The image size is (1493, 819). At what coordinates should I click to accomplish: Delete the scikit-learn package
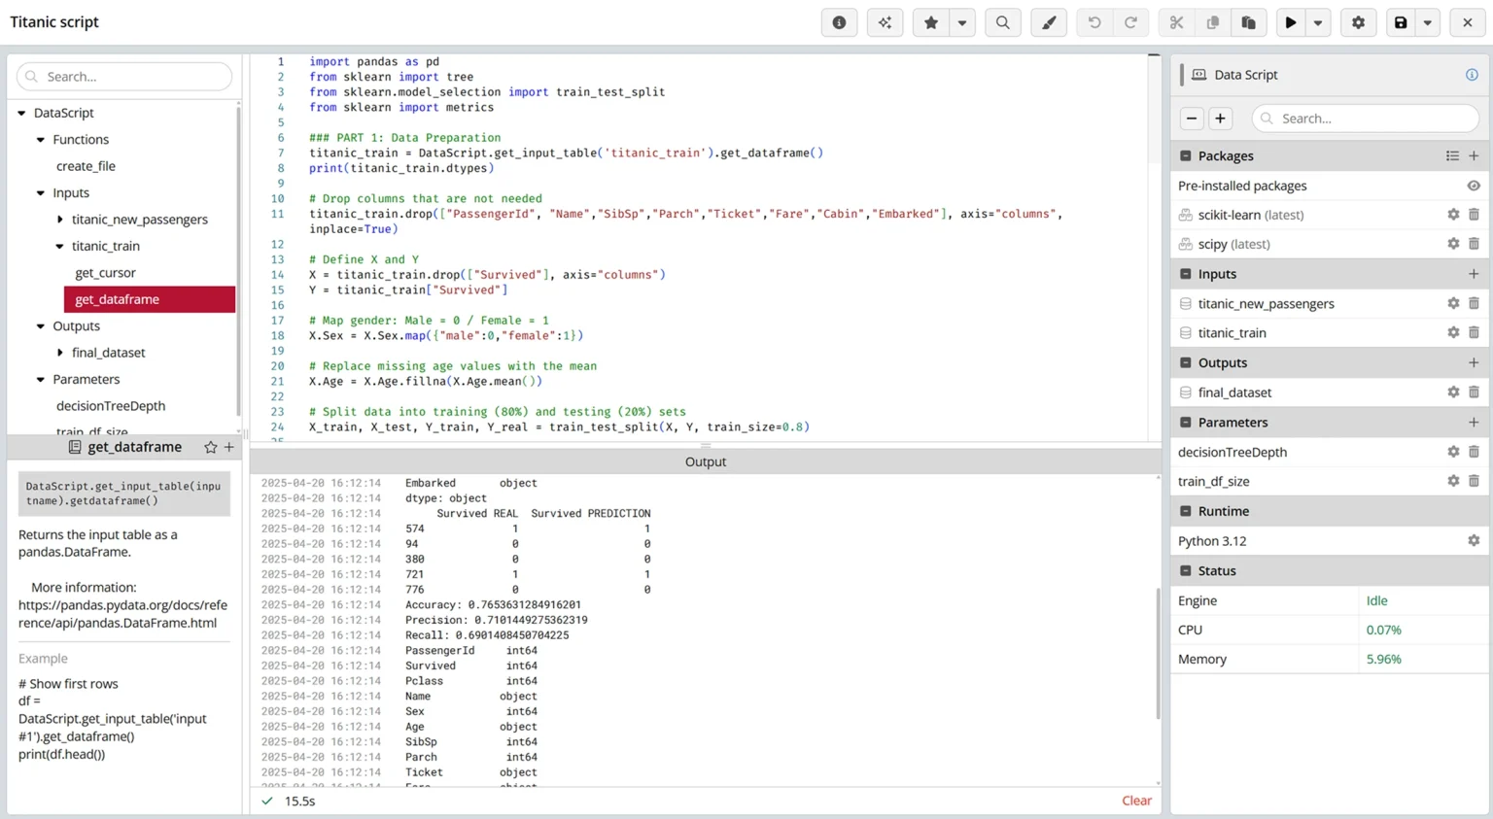pos(1474,215)
